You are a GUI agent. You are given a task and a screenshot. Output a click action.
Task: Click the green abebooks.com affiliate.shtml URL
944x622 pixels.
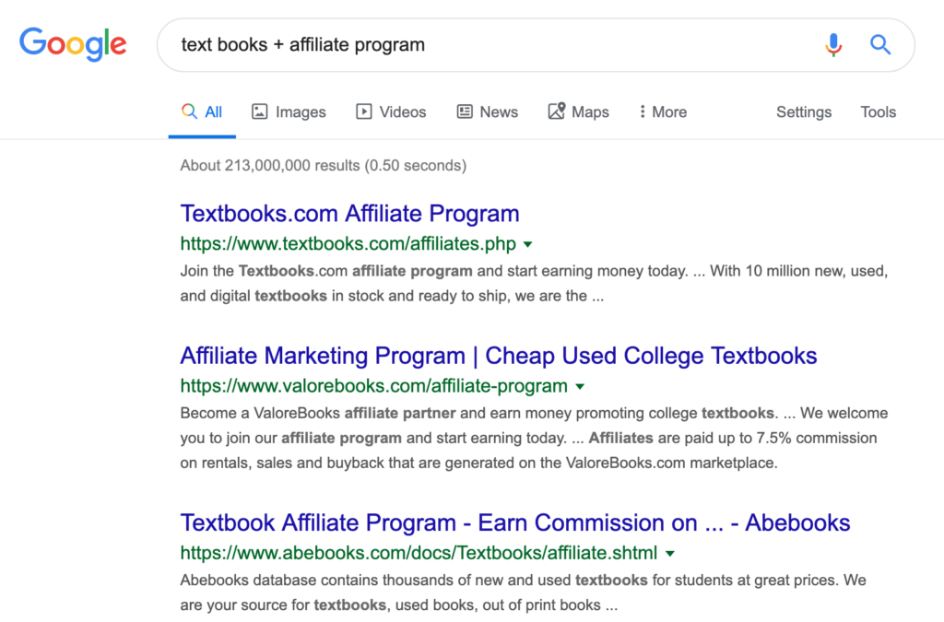pyautogui.click(x=419, y=554)
